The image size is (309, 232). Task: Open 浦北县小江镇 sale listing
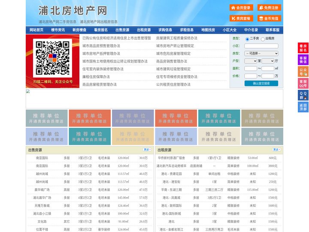click(42, 214)
